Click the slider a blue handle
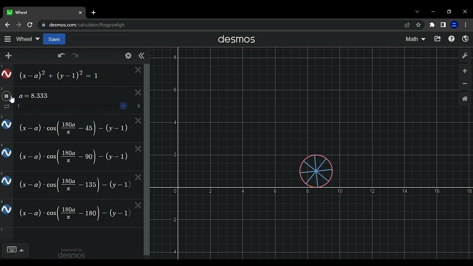The width and height of the screenshot is (473, 266). click(x=123, y=106)
